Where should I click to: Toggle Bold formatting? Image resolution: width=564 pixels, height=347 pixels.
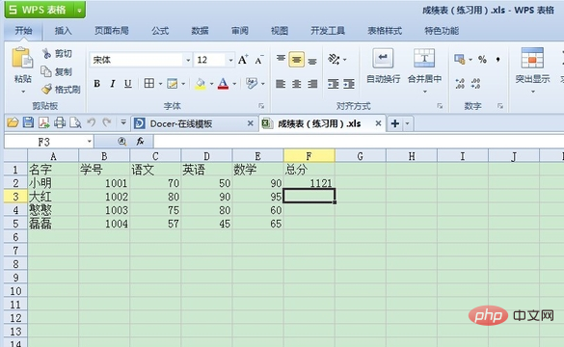(96, 84)
